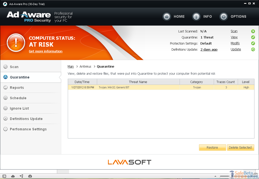259x179 pixels.
Task: Click the cloud icon in bottom bar
Action: pyautogui.click(x=13, y=176)
